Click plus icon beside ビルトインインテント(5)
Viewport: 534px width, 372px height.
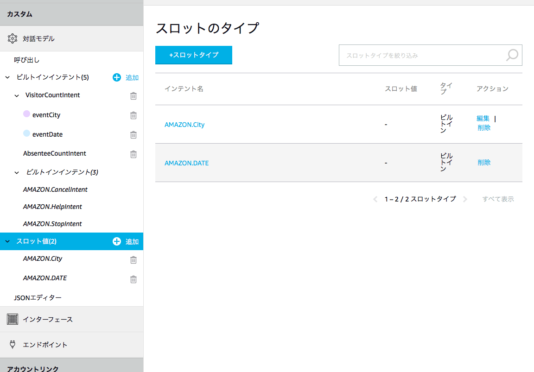click(x=117, y=77)
